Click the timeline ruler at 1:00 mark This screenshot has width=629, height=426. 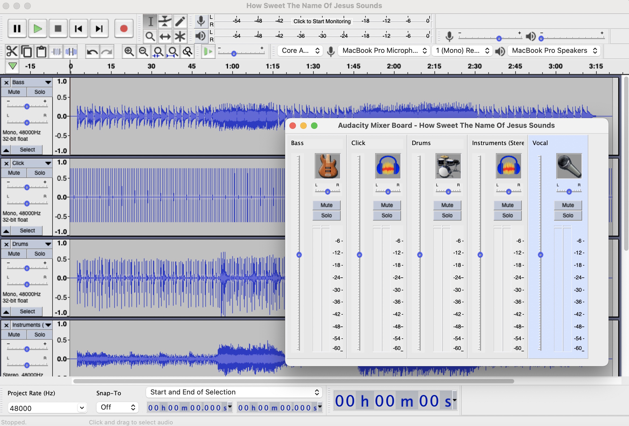point(232,66)
